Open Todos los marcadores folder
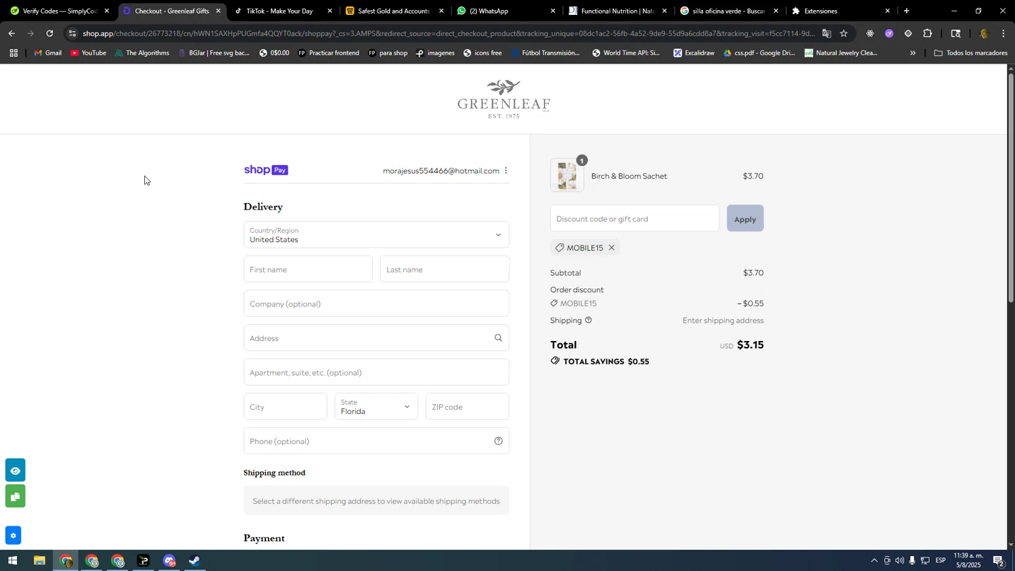This screenshot has width=1015, height=571. pyautogui.click(x=970, y=53)
